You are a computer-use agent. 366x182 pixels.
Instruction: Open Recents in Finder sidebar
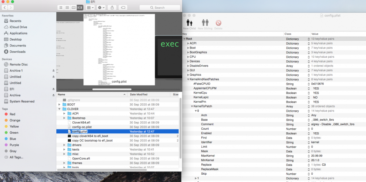point(15,21)
